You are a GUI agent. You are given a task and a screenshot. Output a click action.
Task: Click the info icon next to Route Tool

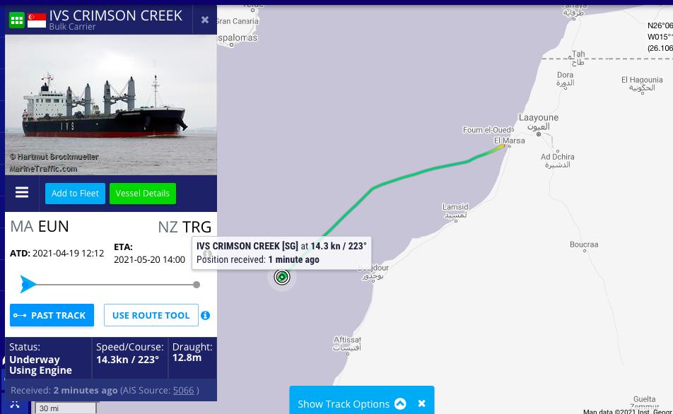(x=206, y=316)
